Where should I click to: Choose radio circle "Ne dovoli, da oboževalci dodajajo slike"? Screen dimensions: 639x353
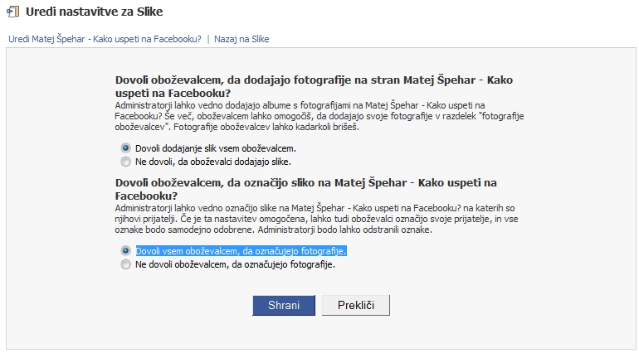point(125,162)
